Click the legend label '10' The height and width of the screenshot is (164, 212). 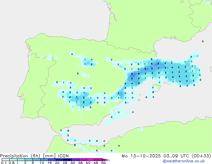coord(42,163)
